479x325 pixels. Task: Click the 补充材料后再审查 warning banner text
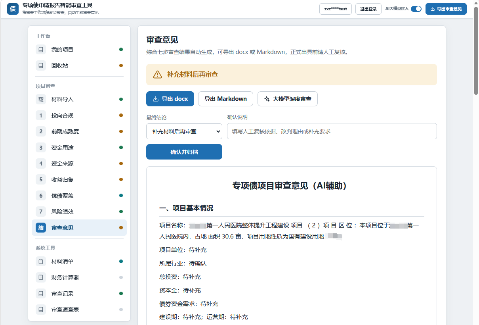[x=193, y=75]
